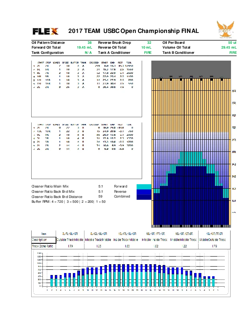Screen dimensions: 245x318
Task: Select the Middle Track:Middle description cell
Action: point(98,240)
